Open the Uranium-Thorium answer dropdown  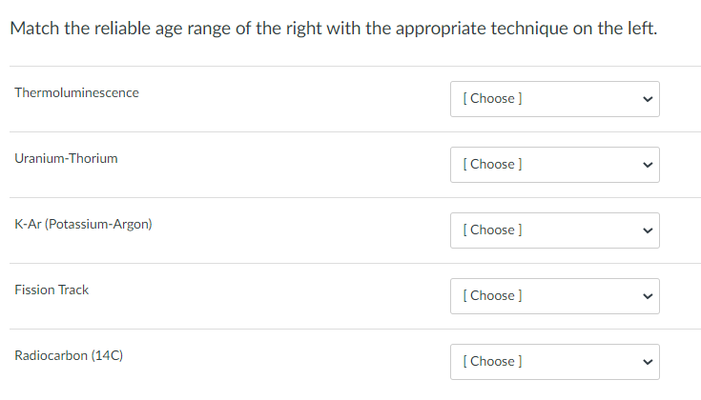click(x=554, y=165)
